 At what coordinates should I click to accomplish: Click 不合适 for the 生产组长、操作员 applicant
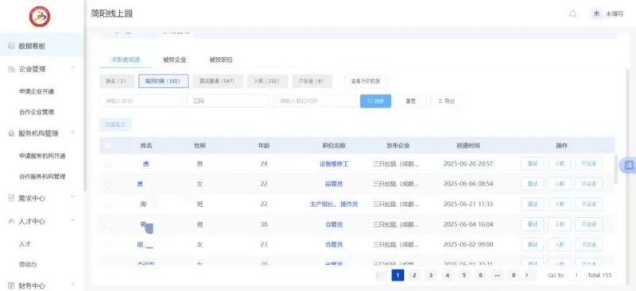click(588, 204)
